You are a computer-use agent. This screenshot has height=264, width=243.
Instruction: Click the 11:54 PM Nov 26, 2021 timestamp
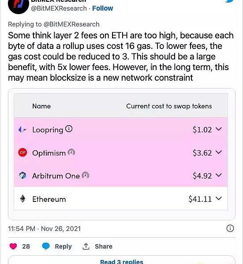click(x=44, y=229)
